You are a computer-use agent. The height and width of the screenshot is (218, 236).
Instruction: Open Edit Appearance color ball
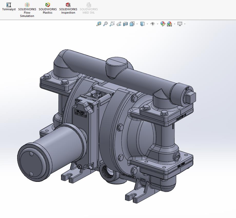point(163,24)
